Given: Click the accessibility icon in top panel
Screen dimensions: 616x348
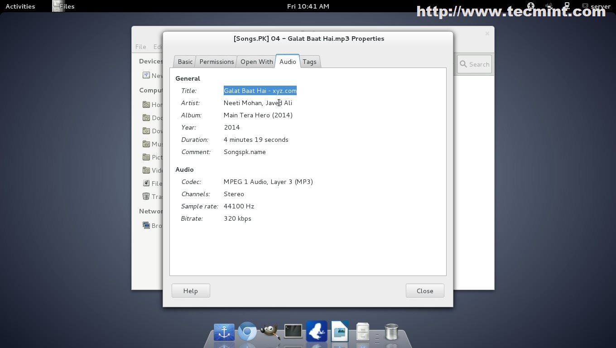Looking at the screenshot, I should pyautogui.click(x=530, y=6).
